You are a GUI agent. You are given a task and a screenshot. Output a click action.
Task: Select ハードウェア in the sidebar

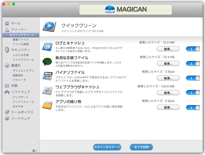[x=20, y=118]
